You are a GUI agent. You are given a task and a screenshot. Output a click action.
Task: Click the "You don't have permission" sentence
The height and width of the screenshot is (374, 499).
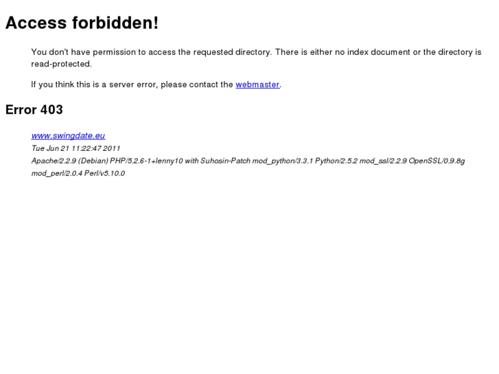point(152,52)
